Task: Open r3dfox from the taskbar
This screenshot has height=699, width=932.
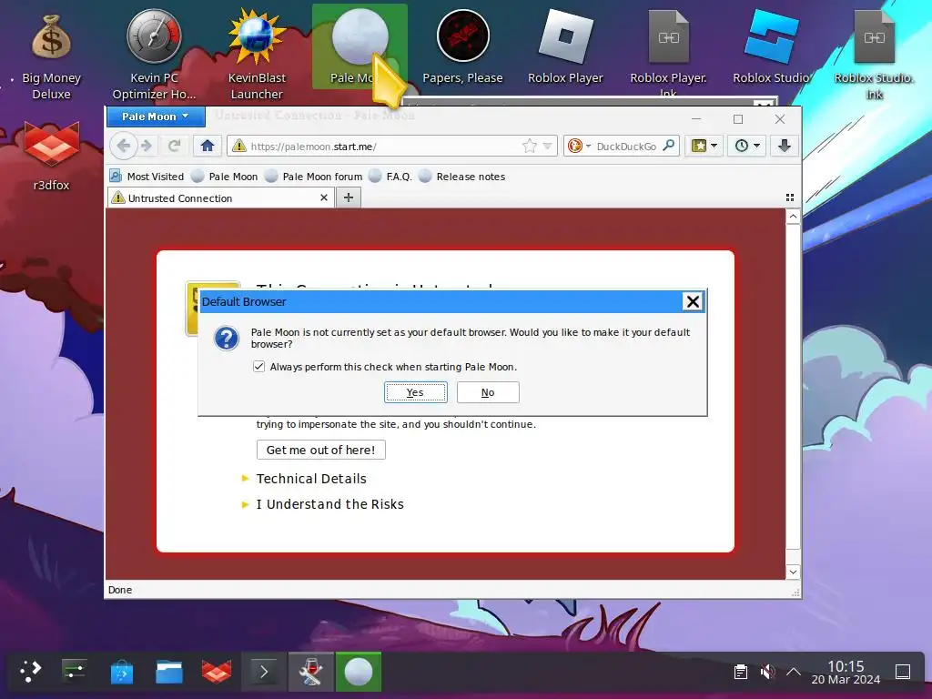Action: pyautogui.click(x=217, y=672)
